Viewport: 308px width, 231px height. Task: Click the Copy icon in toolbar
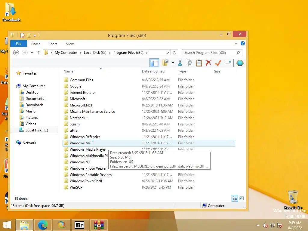(189, 63)
